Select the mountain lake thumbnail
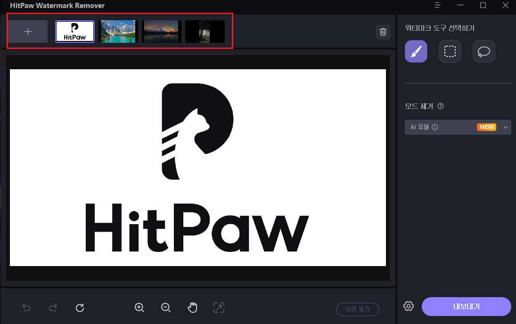The image size is (516, 324). point(118,32)
